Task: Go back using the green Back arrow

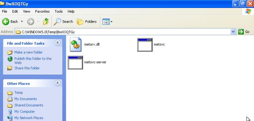Action: 6,21
